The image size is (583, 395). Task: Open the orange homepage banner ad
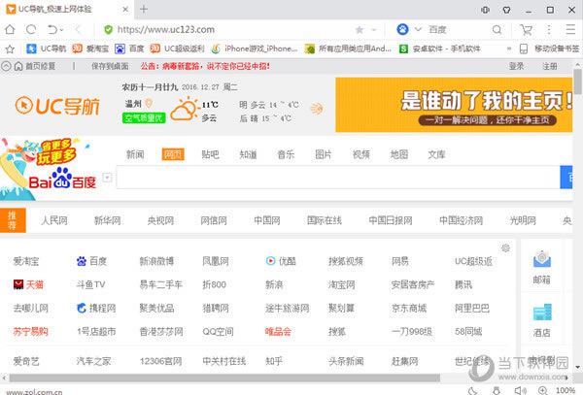[454, 105]
